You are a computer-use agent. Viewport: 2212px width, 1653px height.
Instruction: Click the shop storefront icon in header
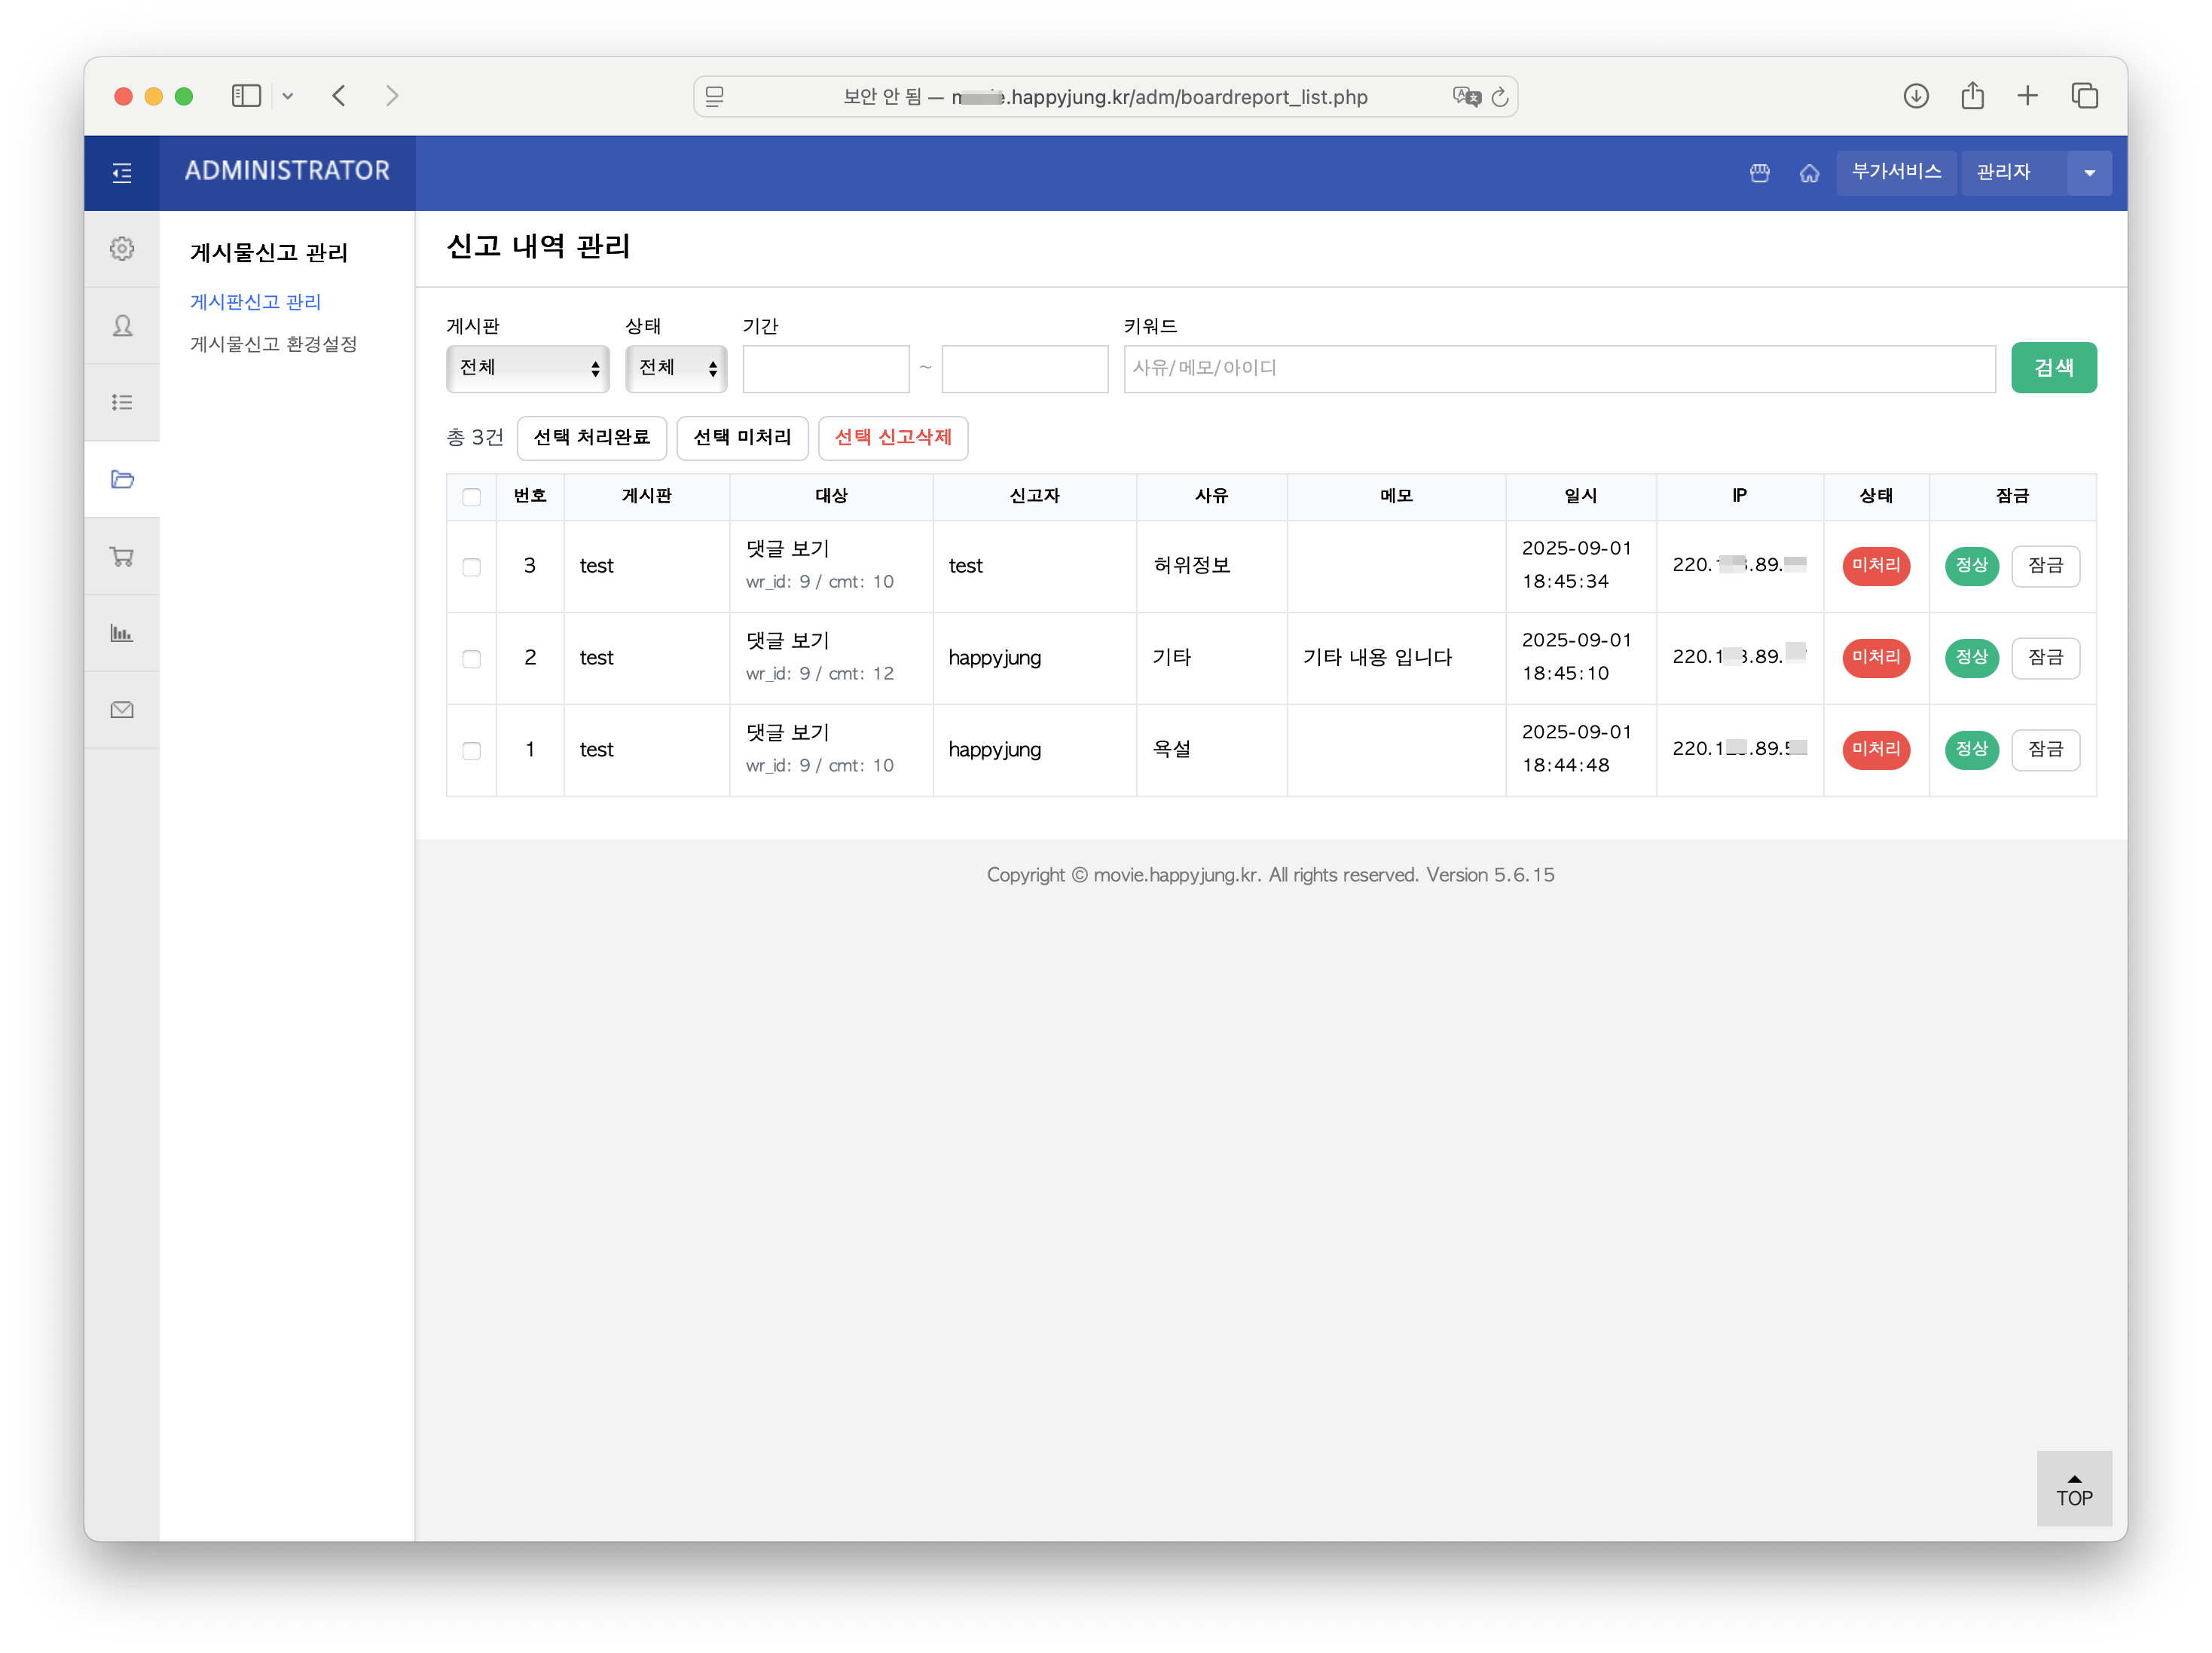(1760, 173)
